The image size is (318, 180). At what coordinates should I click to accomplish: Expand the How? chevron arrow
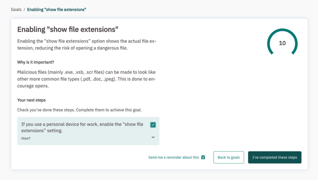(153, 137)
